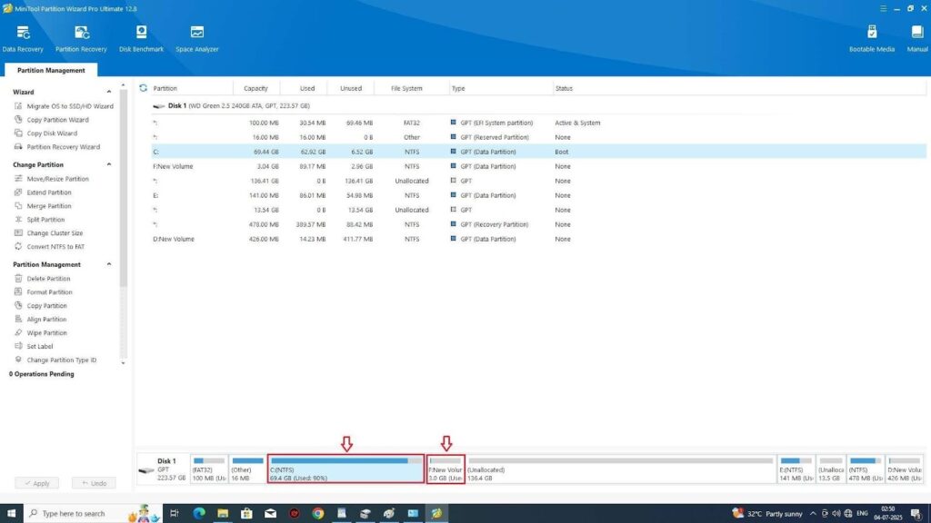Click the Bootable Media icon
The height and width of the screenshot is (523, 931).
(x=872, y=38)
